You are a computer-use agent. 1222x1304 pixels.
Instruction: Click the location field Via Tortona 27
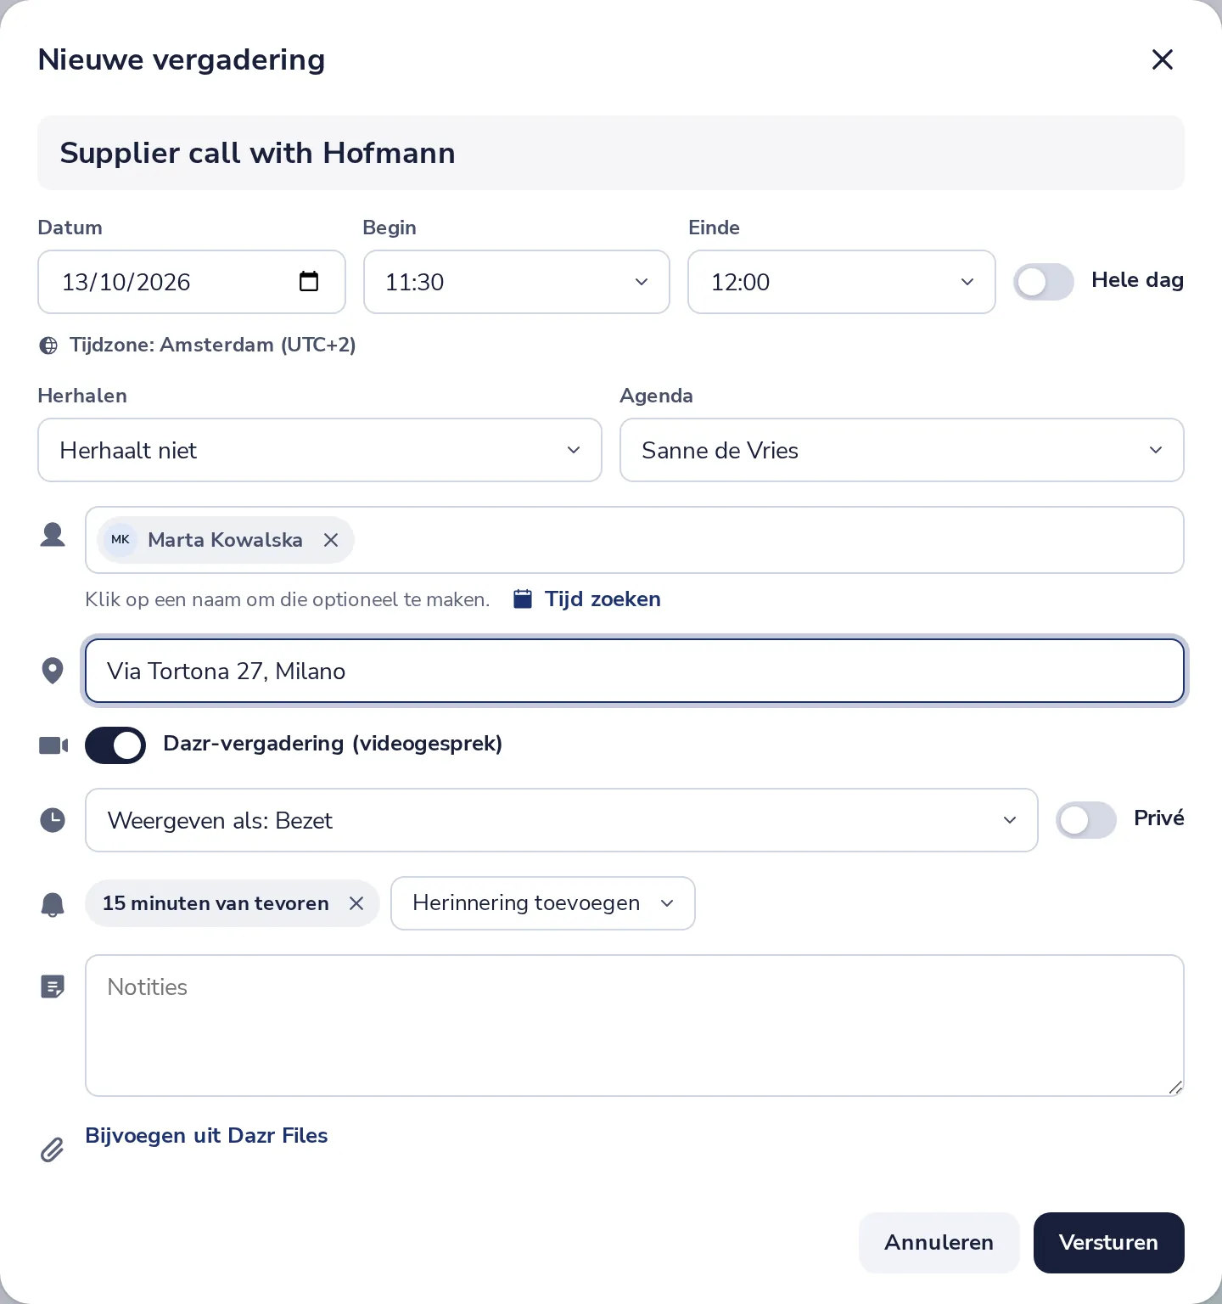(635, 671)
